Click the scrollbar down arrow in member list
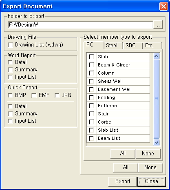170x190 pixels. point(156,142)
